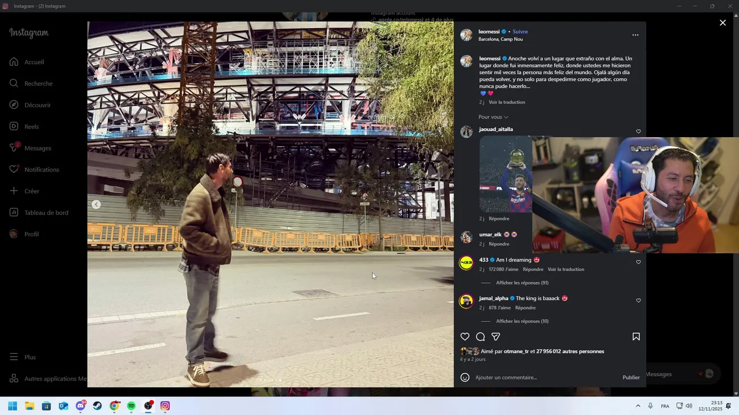Close the post overlay with X
The width and height of the screenshot is (739, 415).
pos(723,22)
